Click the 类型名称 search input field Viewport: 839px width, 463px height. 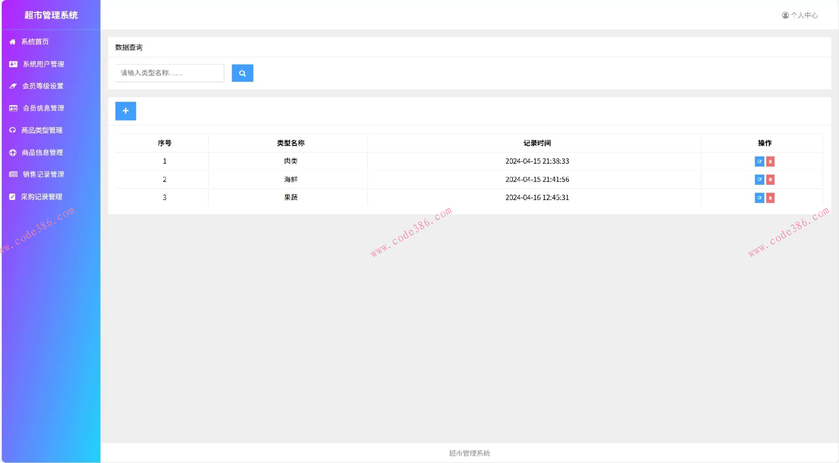point(169,73)
